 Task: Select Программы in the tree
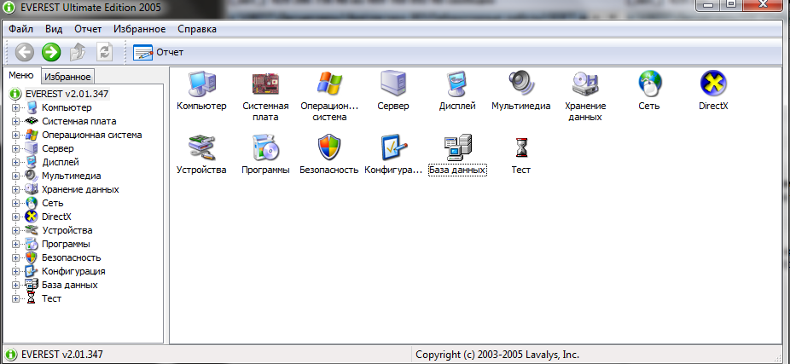[66, 244]
